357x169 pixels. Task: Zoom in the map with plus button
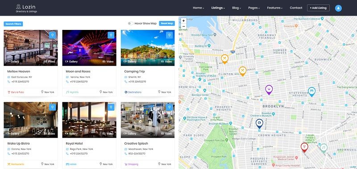click(183, 21)
